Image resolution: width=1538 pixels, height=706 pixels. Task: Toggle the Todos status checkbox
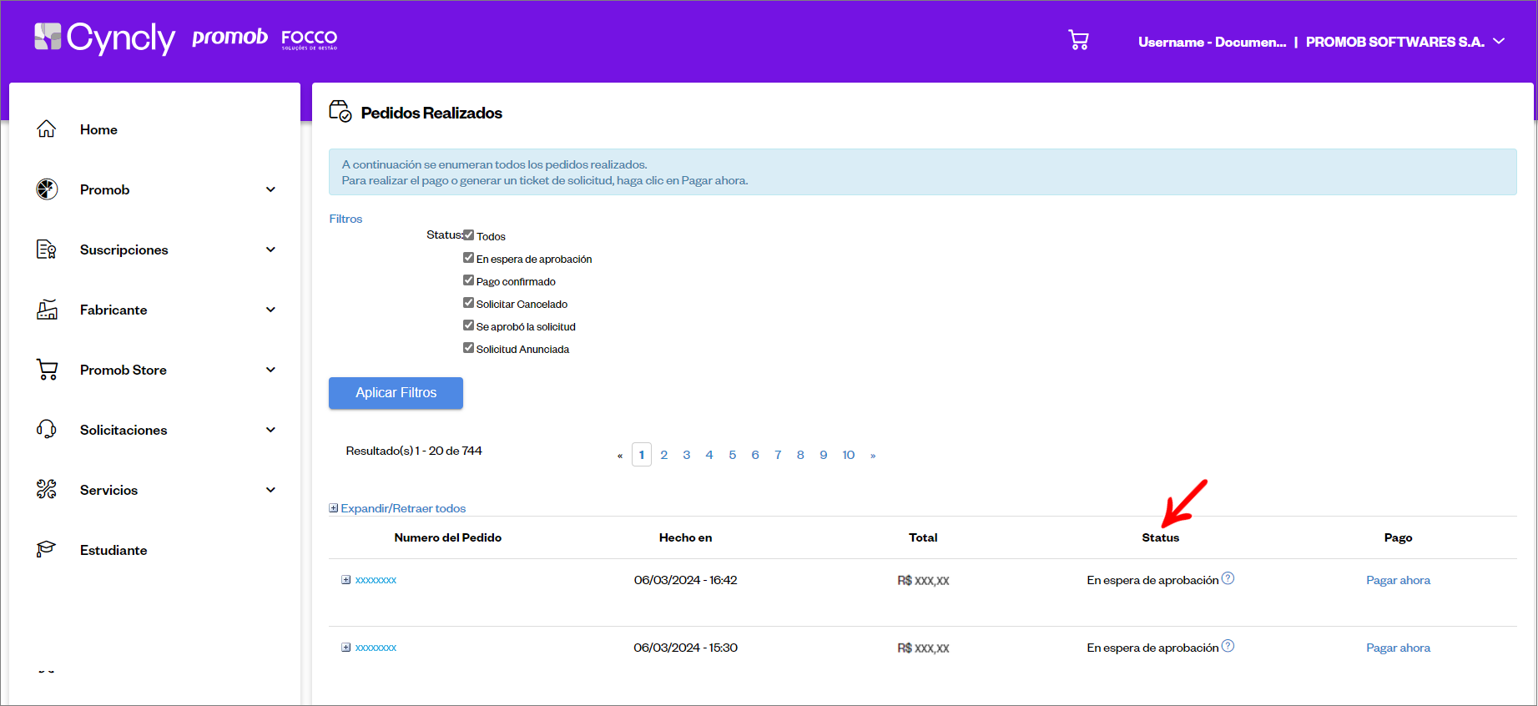coord(468,235)
